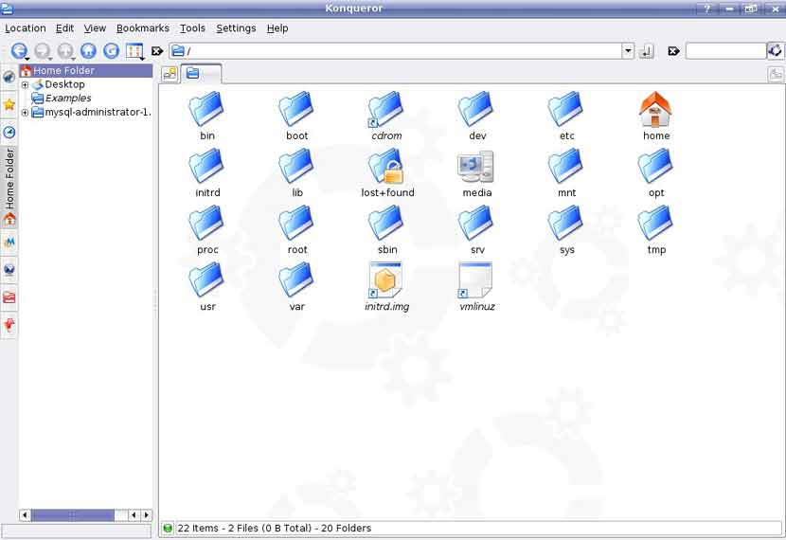
Task: Click the sidebar scrollbar left arrow
Action: (x=25, y=515)
